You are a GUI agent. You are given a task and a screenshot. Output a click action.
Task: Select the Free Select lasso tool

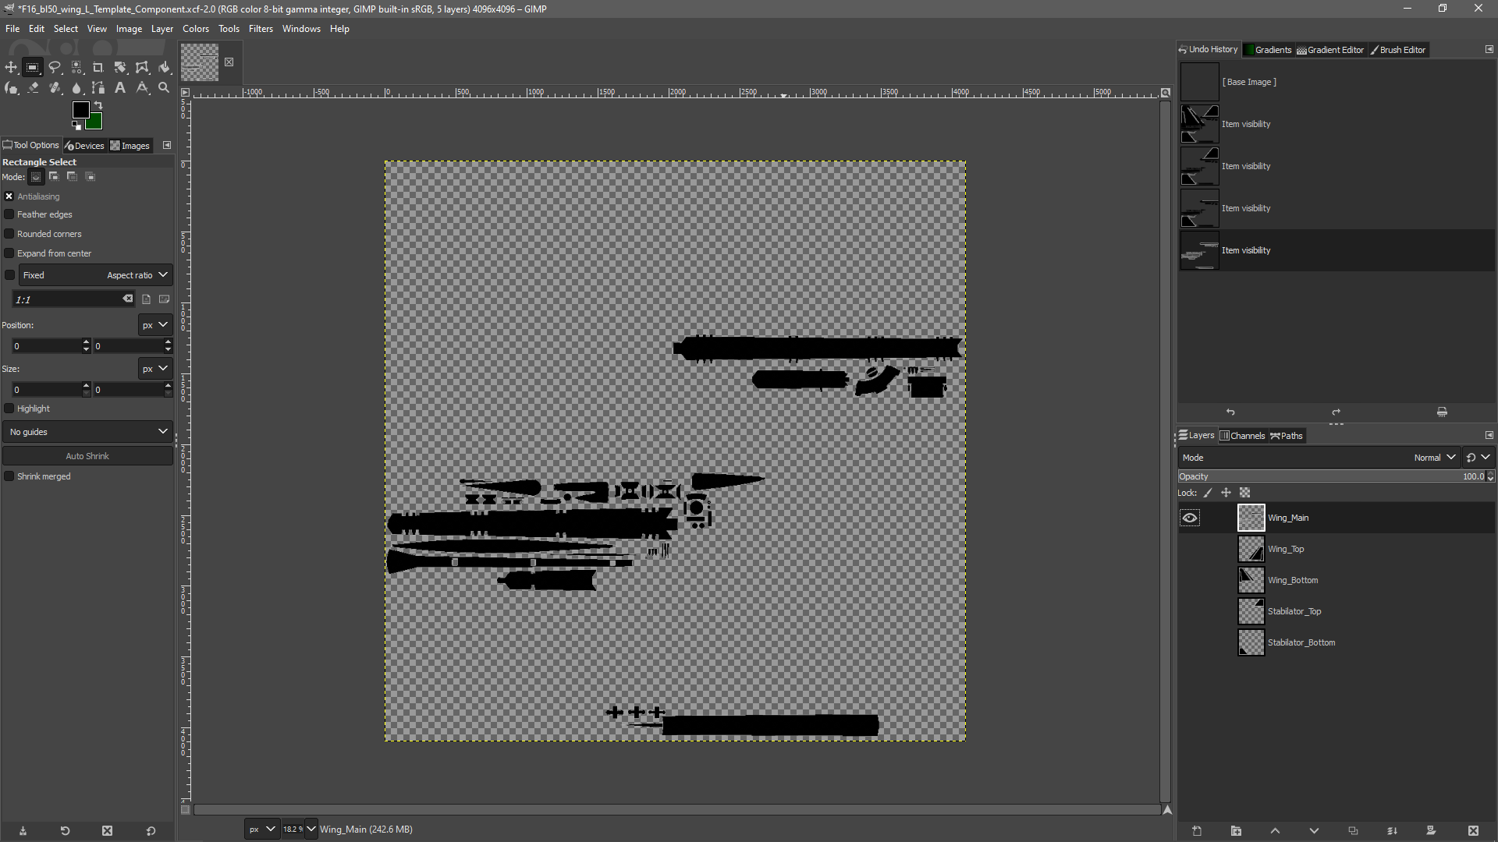point(55,67)
